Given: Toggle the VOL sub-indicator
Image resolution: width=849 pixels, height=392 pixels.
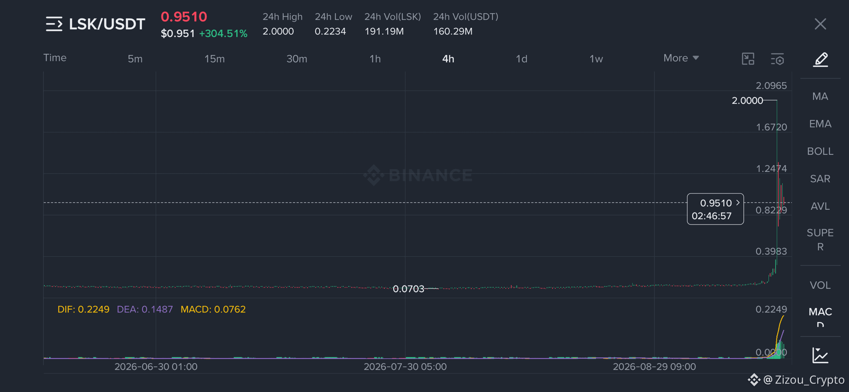Looking at the screenshot, I should click(x=820, y=285).
